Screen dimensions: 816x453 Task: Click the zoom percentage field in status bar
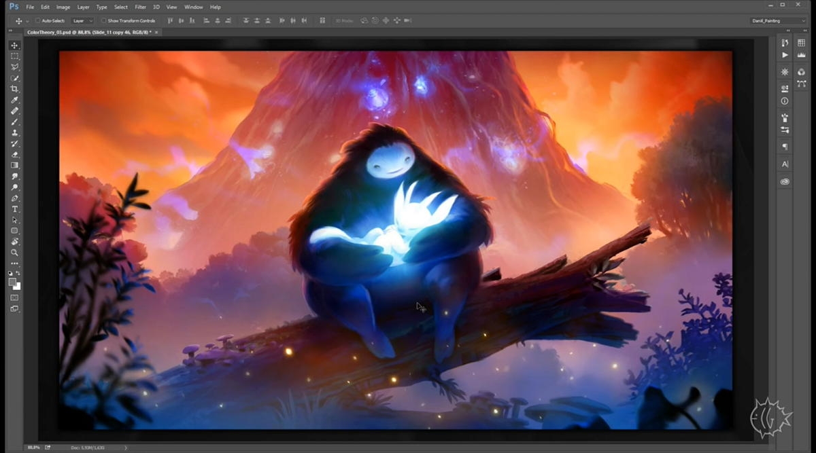34,448
